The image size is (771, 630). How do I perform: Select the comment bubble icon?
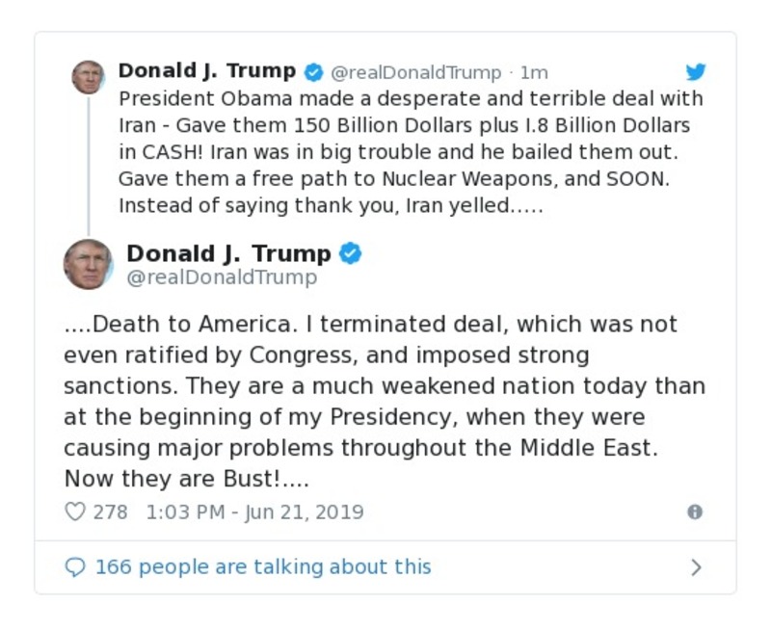[77, 567]
